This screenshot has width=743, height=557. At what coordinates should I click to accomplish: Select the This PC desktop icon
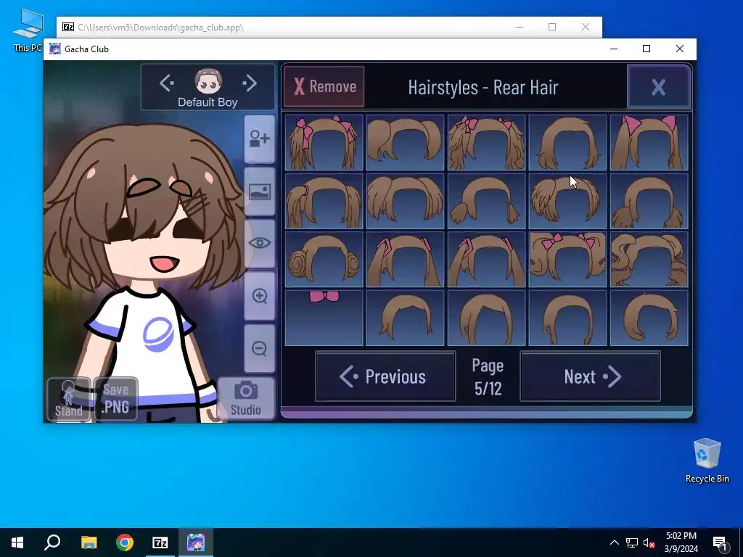click(28, 29)
